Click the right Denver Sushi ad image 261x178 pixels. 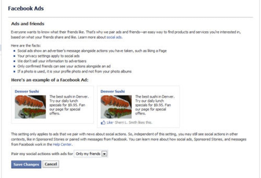[116, 107]
